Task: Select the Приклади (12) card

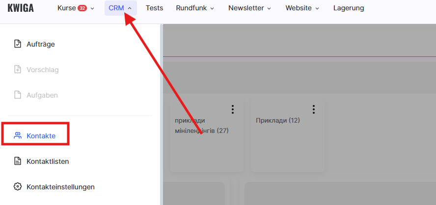Action: (x=287, y=142)
